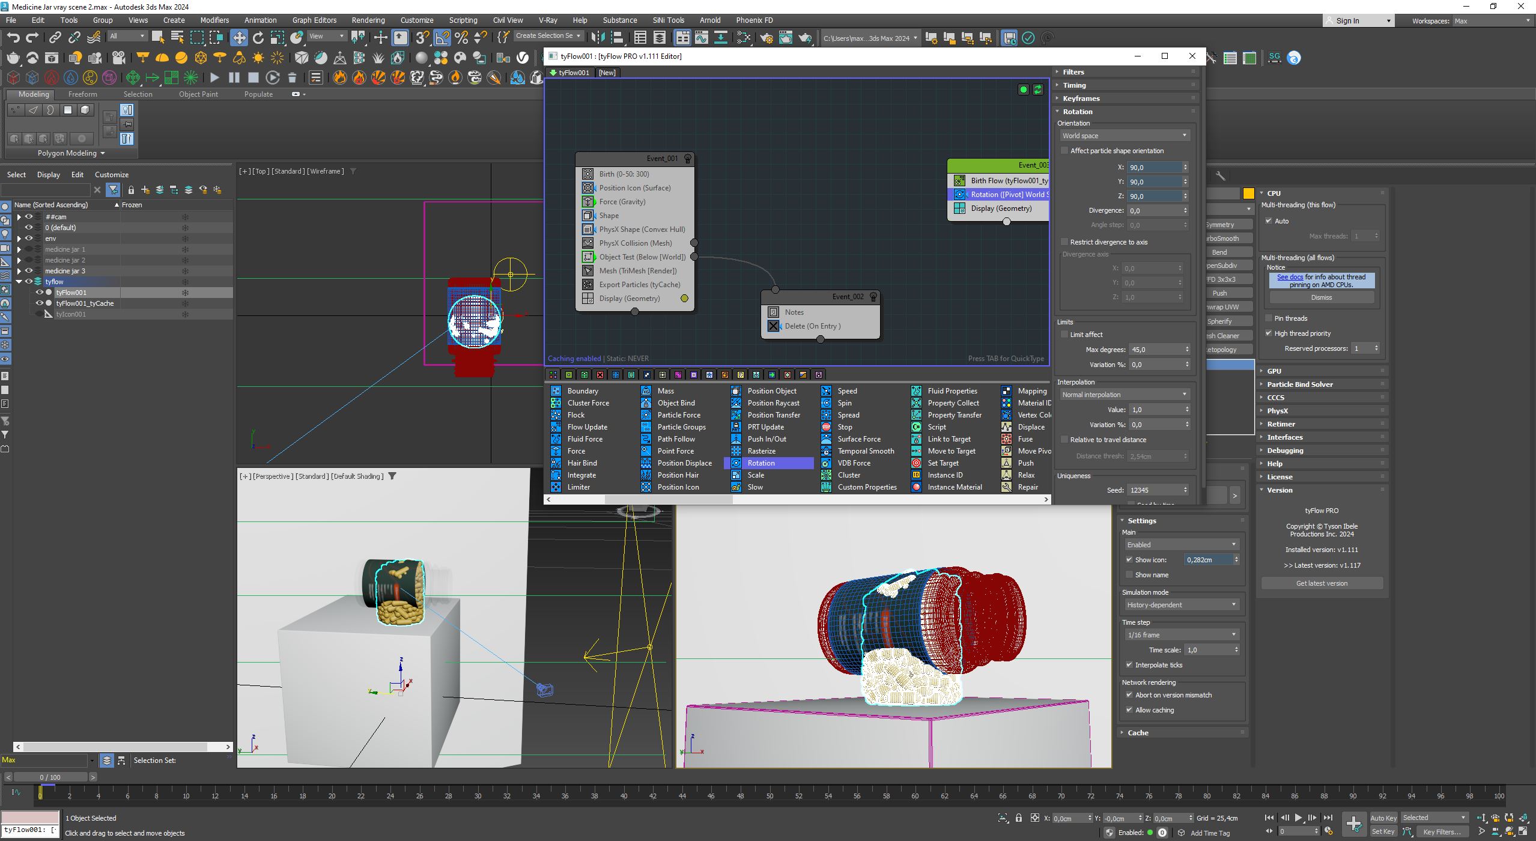Image resolution: width=1536 pixels, height=841 pixels.
Task: Switch to the Freeform ribbon tab
Action: click(x=82, y=94)
